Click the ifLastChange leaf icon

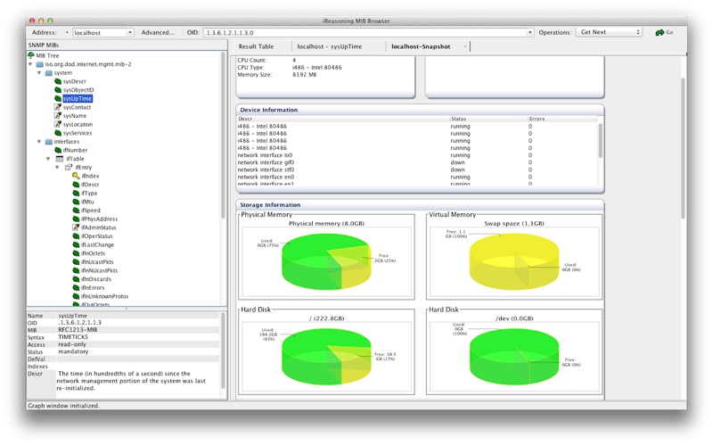click(x=76, y=244)
